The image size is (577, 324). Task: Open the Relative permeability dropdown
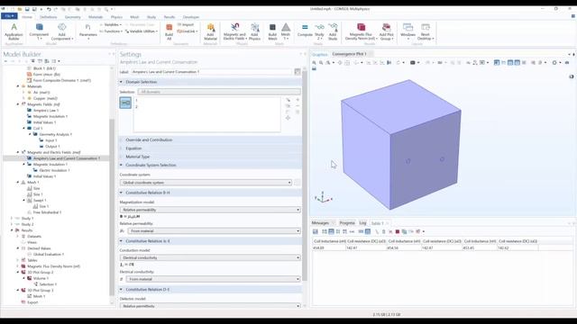[215, 231]
